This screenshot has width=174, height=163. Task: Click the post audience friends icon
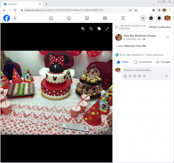point(144,39)
